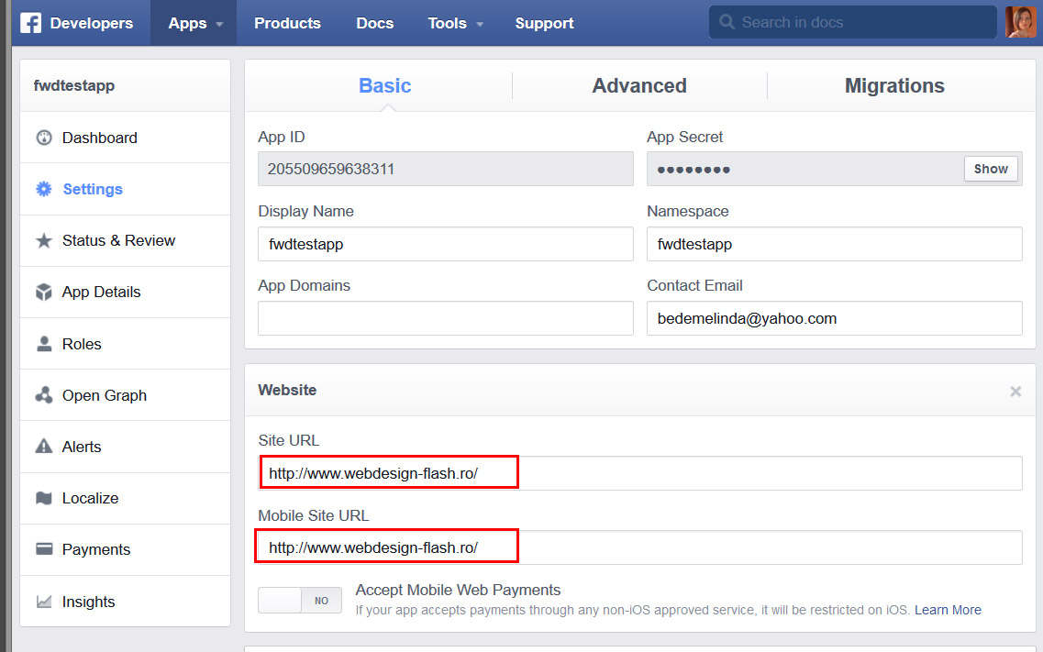Click the App Domains input field
Screen dimensions: 1043x652
tap(446, 319)
